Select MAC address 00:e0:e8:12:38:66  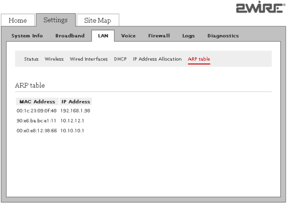coord(37,131)
